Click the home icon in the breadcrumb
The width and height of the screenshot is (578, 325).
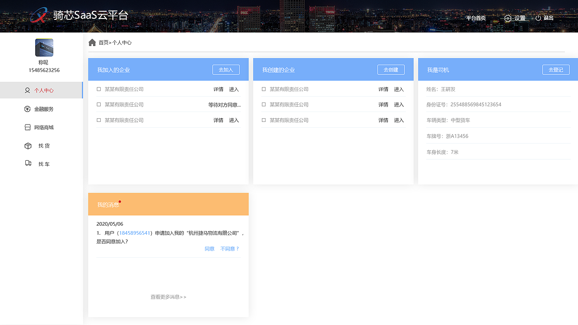pos(92,42)
